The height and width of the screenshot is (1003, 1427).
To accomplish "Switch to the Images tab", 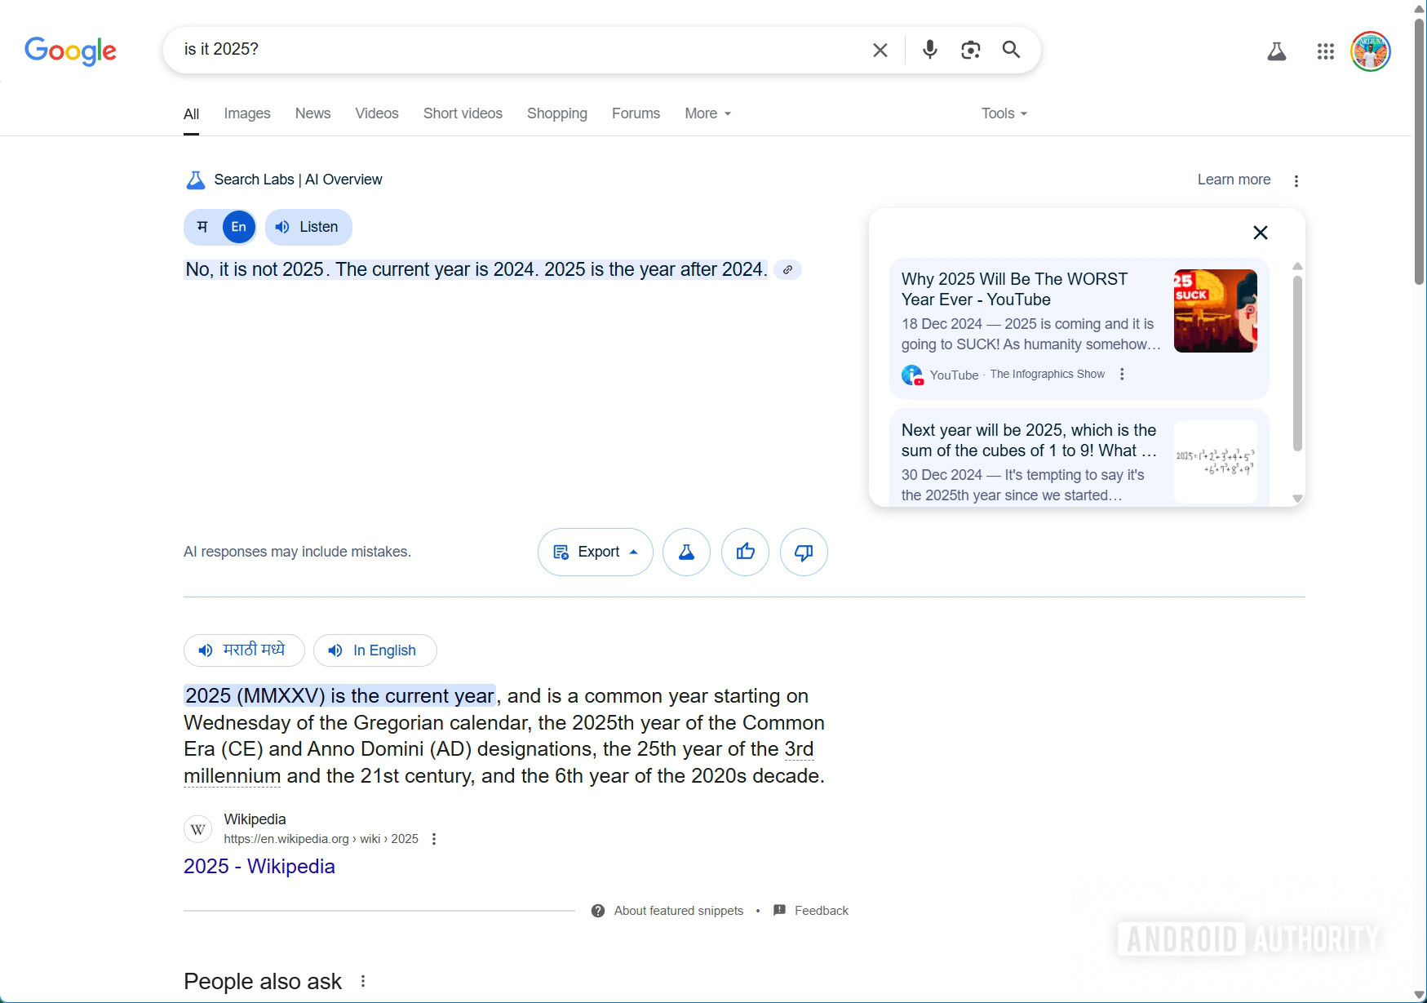I will tap(247, 113).
